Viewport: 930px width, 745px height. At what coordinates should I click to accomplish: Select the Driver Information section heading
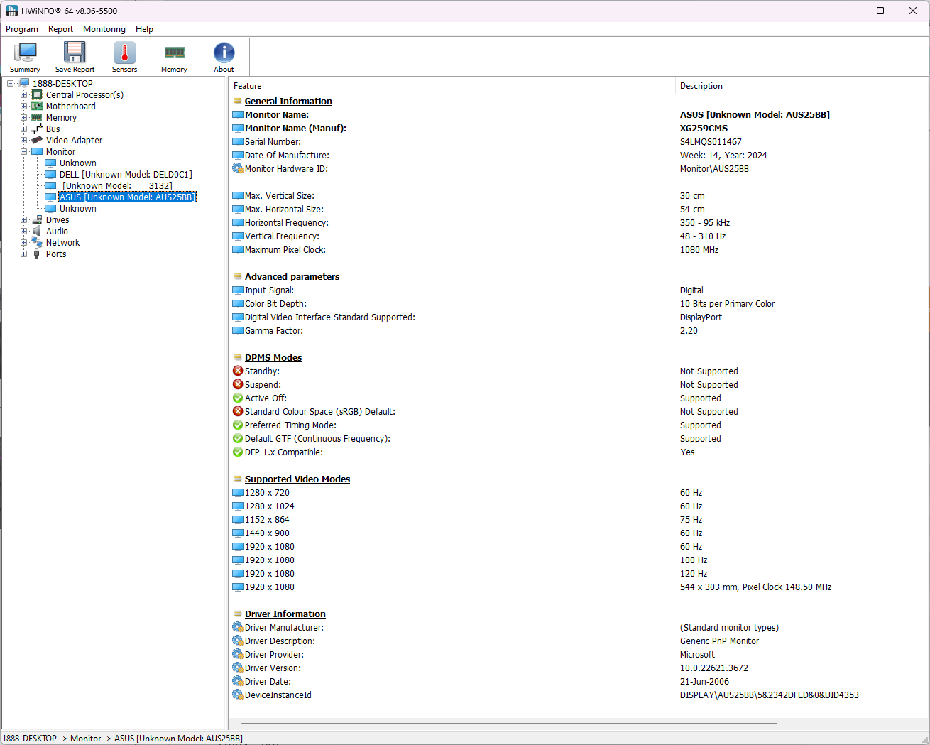pyautogui.click(x=285, y=614)
